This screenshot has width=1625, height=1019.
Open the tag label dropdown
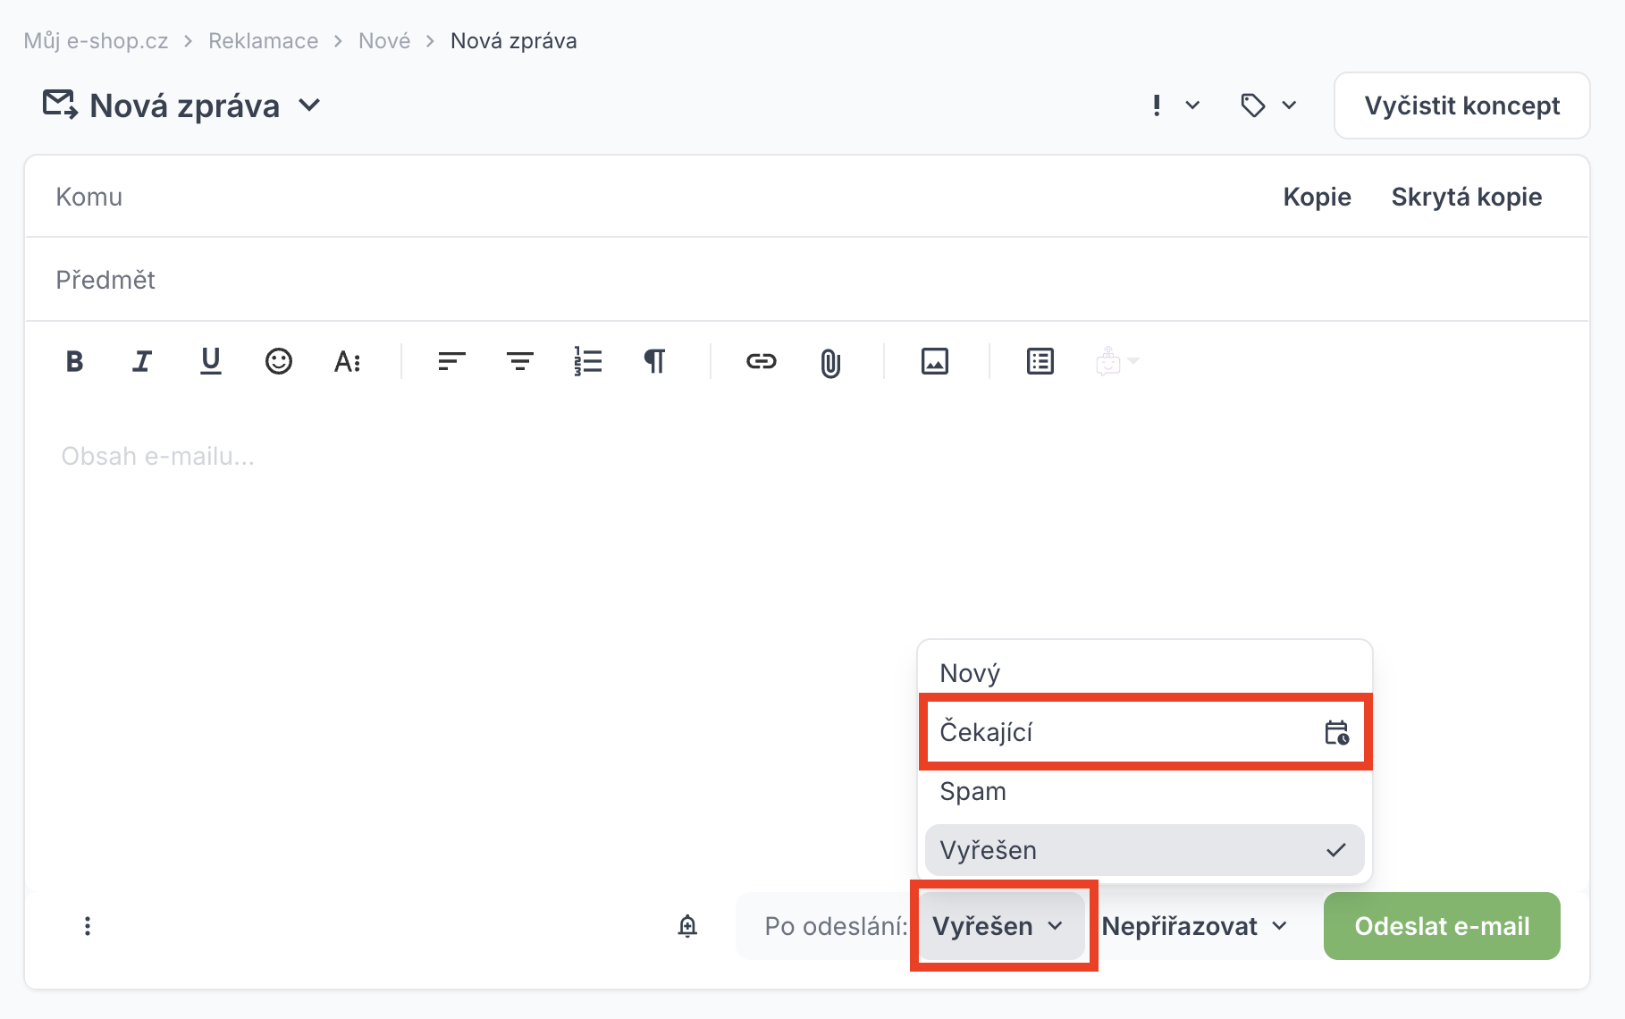1268,105
